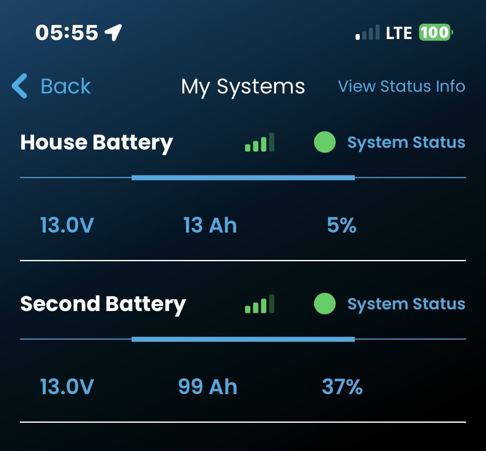Open House Battery System Status
The height and width of the screenshot is (451, 486).
click(x=406, y=142)
